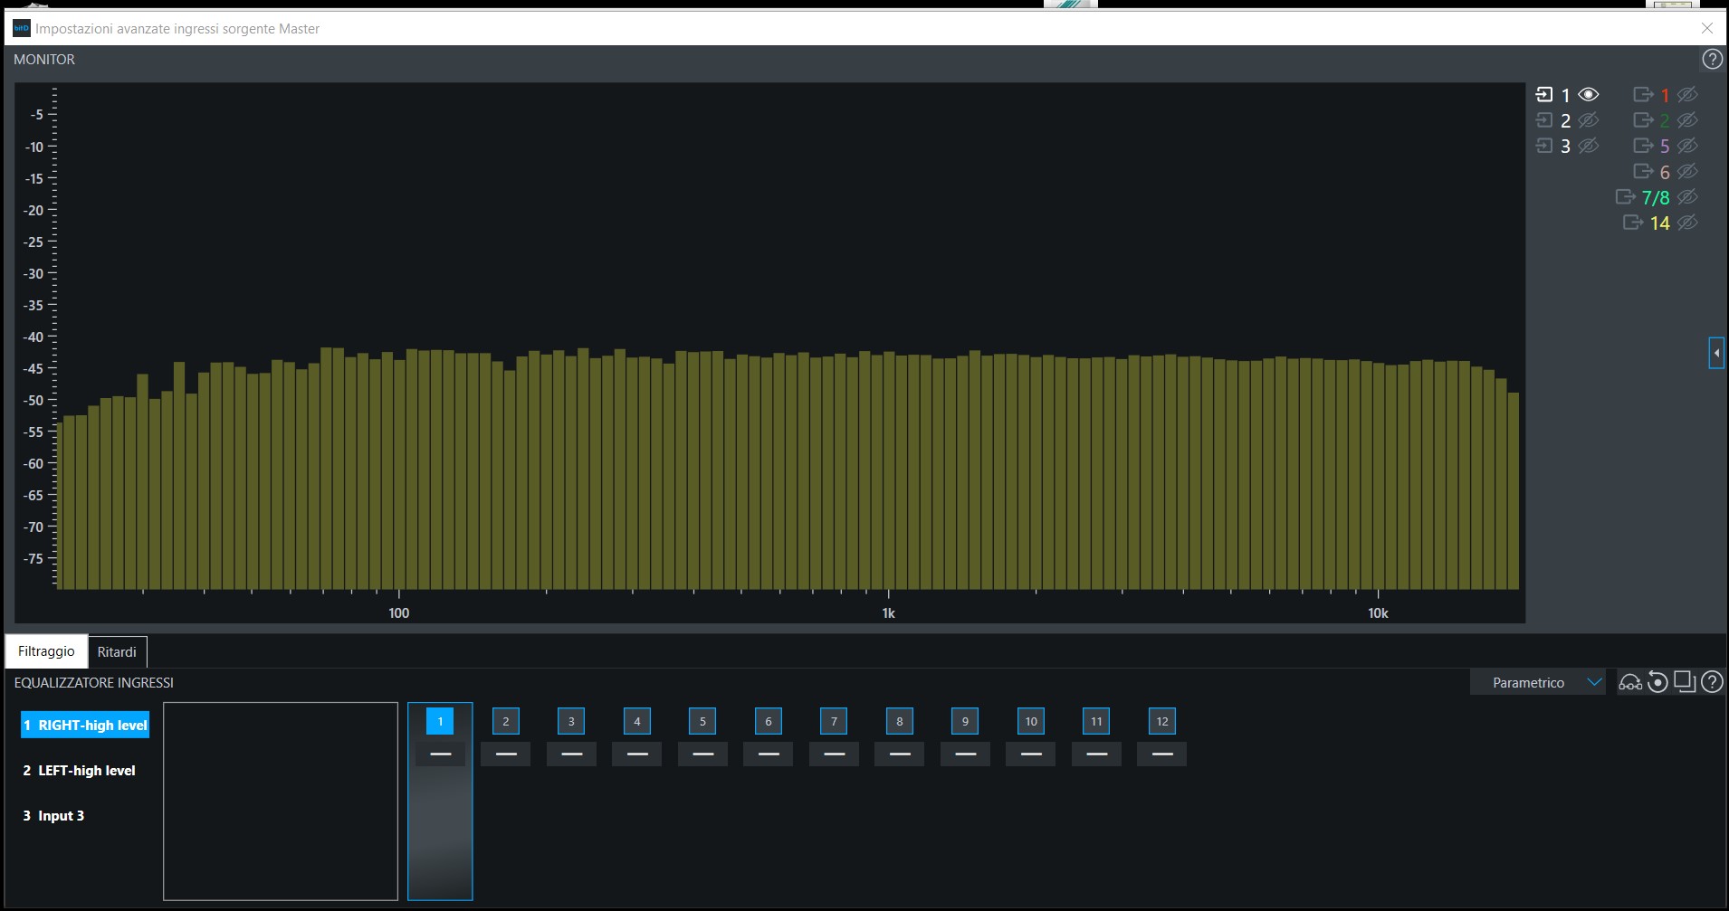Open the MONITOR help question mark icon

[x=1712, y=59]
